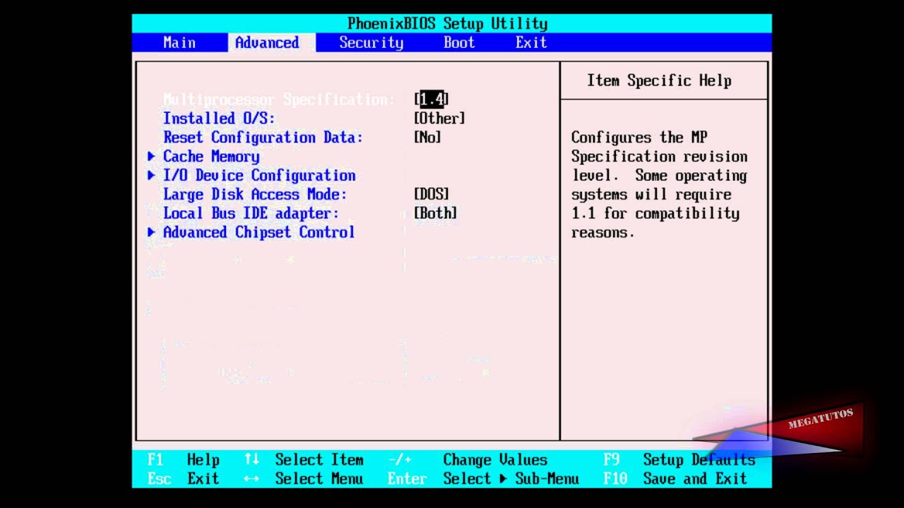Open the Main menu tab
904x508 pixels.
[x=179, y=43]
